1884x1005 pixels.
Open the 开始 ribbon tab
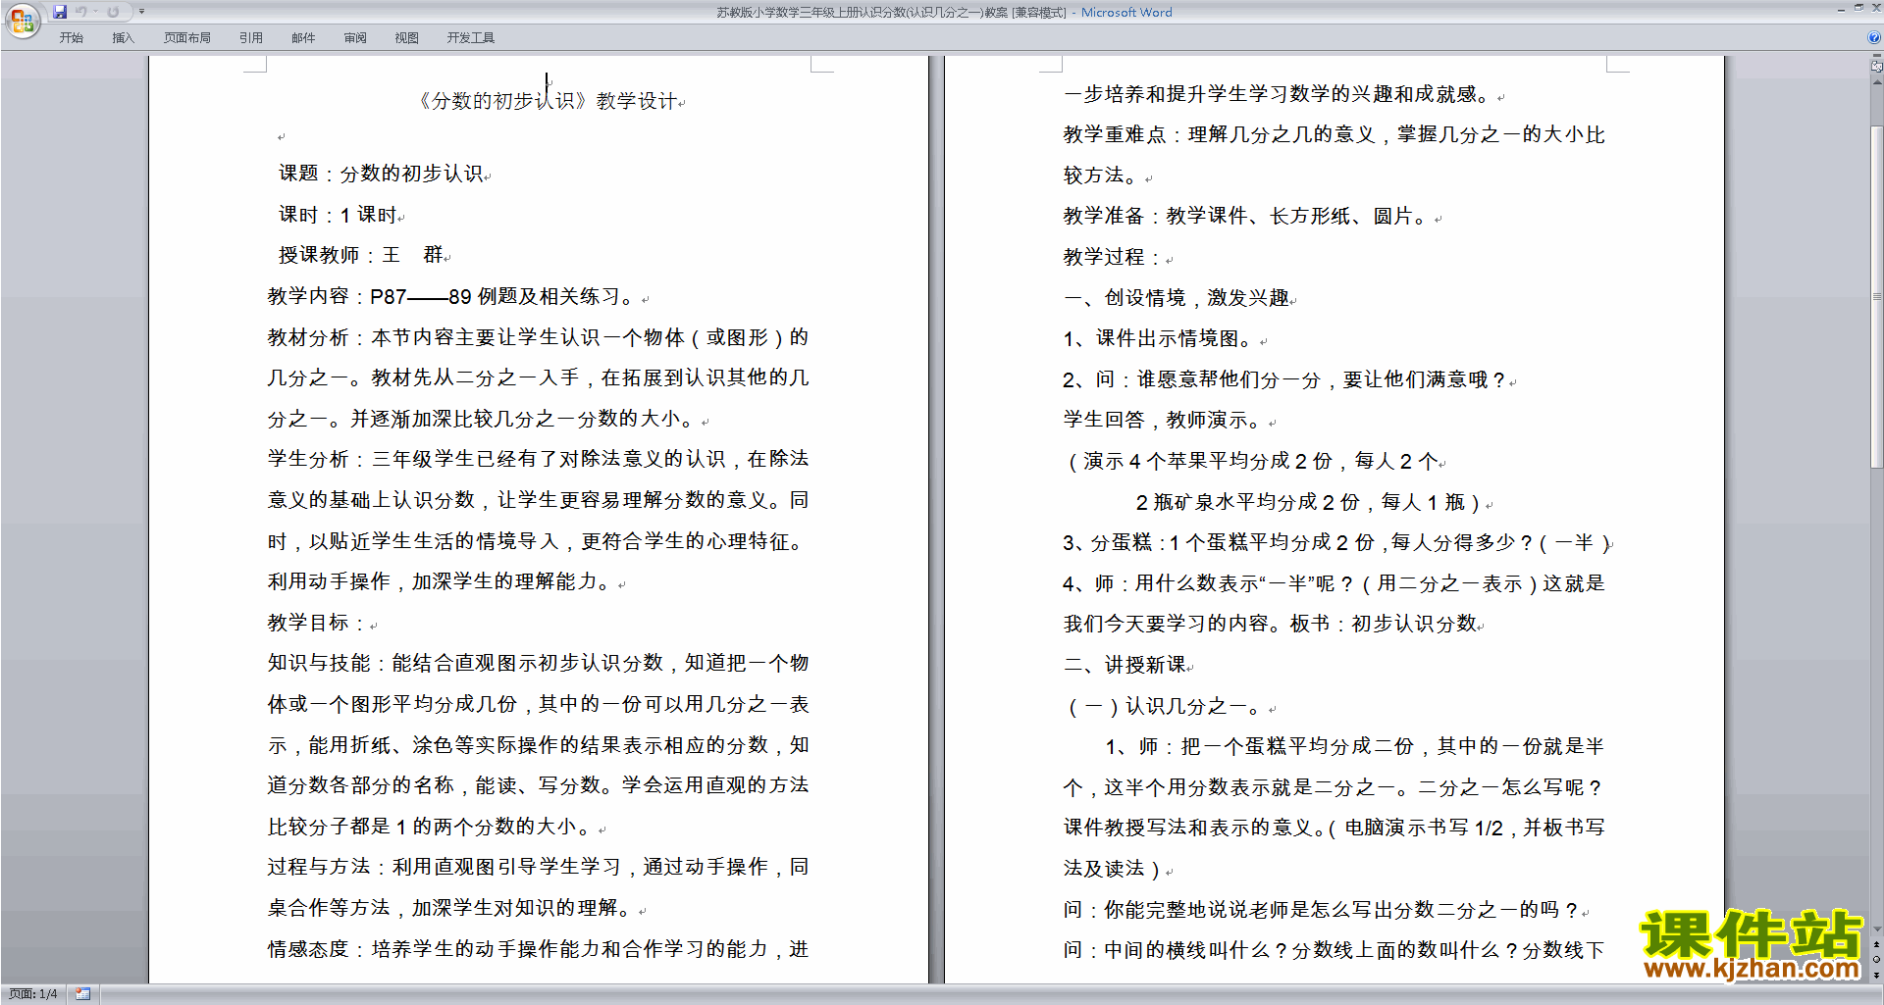[x=71, y=38]
